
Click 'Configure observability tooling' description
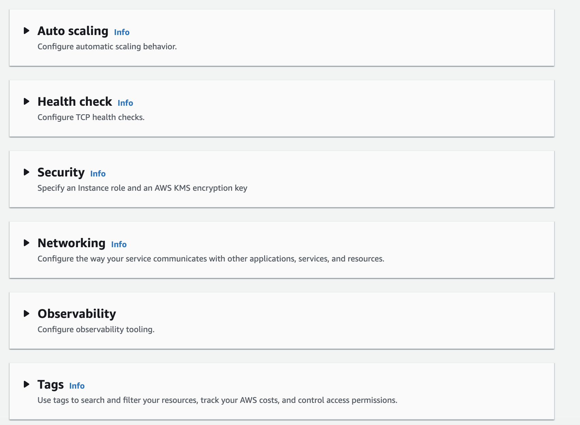[96, 329]
